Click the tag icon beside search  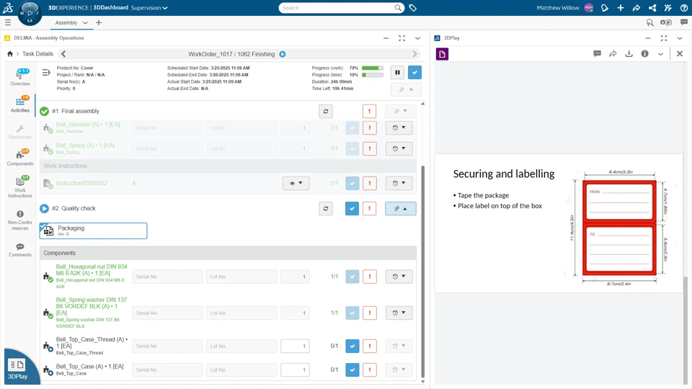[412, 8]
